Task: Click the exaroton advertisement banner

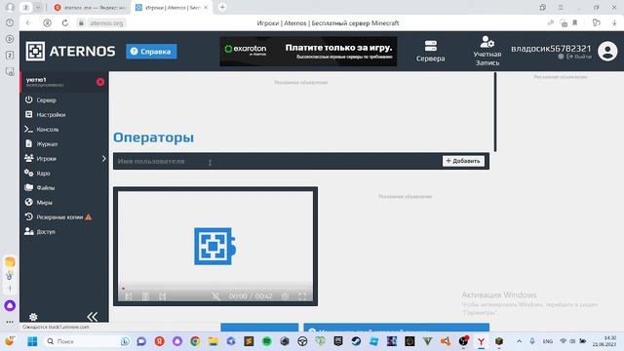Action: [308, 52]
